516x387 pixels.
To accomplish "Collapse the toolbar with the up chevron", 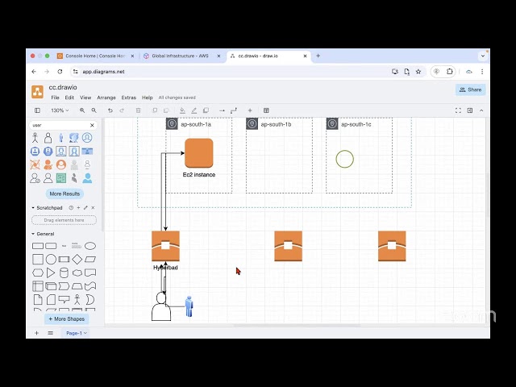I will (x=481, y=110).
